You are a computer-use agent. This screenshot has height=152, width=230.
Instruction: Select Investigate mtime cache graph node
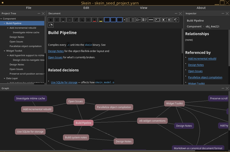click(31, 99)
